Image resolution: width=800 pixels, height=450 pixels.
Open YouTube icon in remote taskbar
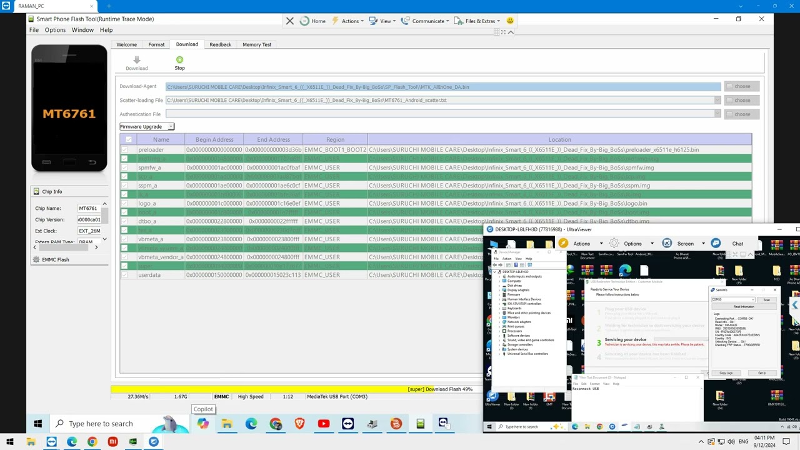324,424
